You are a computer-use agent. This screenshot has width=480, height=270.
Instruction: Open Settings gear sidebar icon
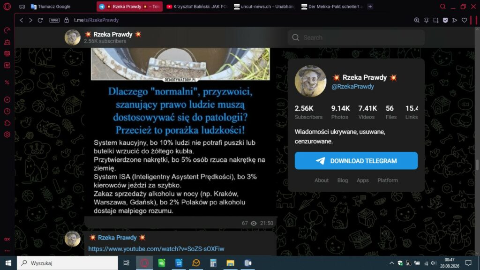pyautogui.click(x=7, y=135)
